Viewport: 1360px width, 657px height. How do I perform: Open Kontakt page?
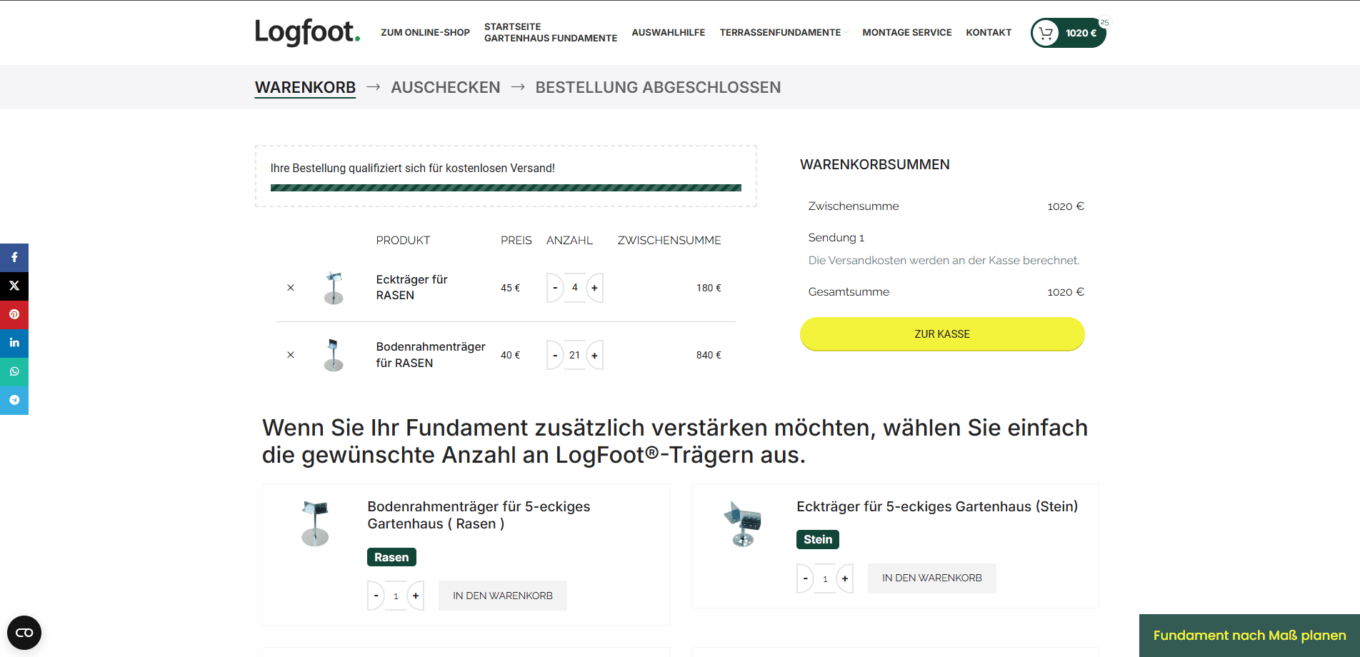(989, 32)
